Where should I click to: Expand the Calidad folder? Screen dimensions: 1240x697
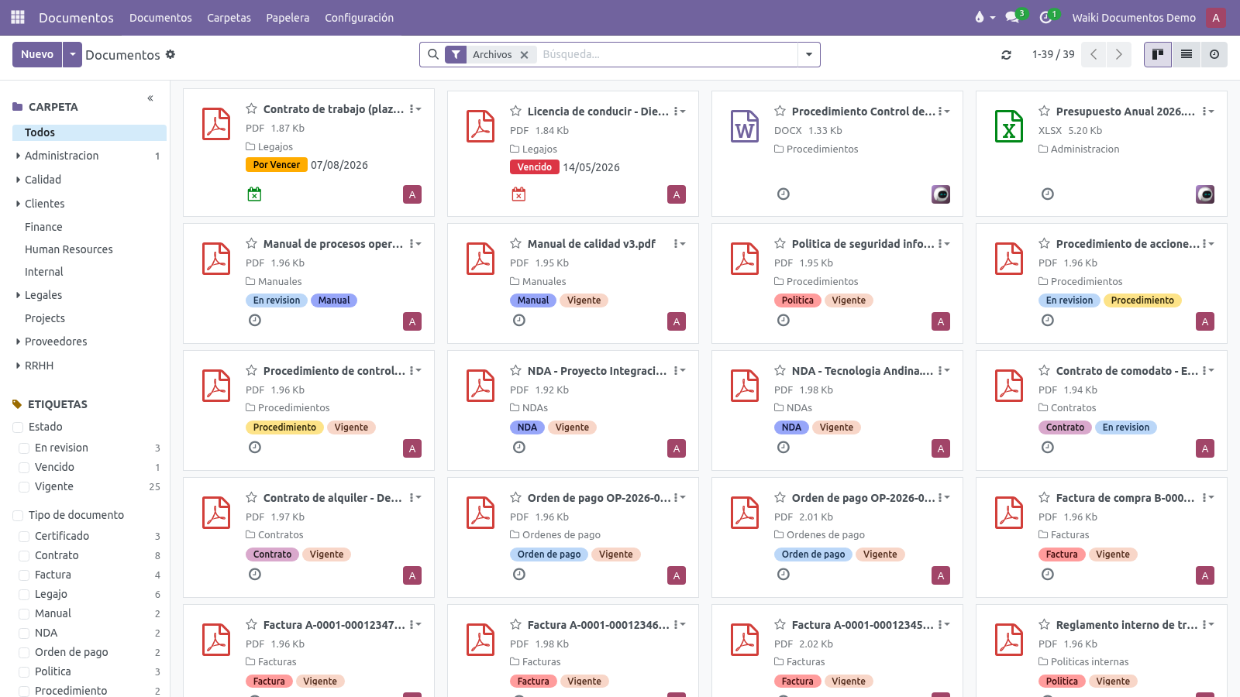coord(18,180)
